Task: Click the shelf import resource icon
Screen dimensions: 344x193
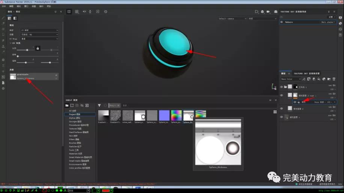Action: tap(87, 105)
